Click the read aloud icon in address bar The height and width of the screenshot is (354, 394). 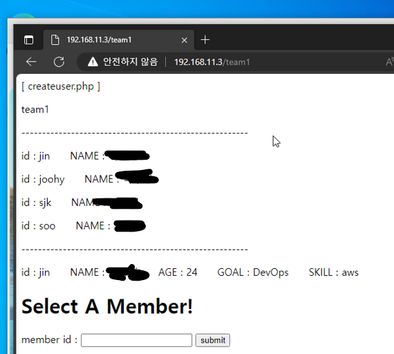point(389,62)
